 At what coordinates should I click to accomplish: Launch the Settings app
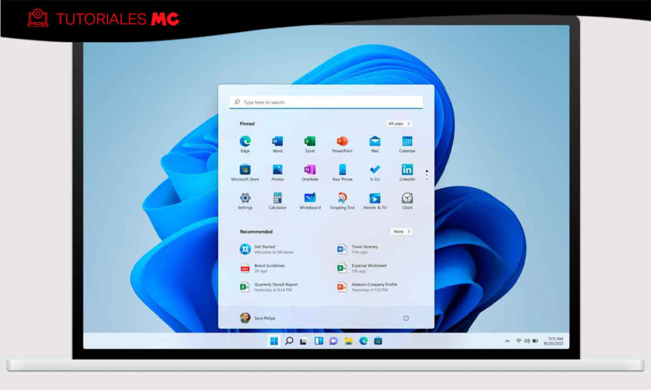[x=245, y=198]
